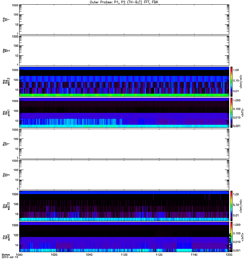Click the 0.010 tick on thb scm1 color bar

[x=237, y=117]
